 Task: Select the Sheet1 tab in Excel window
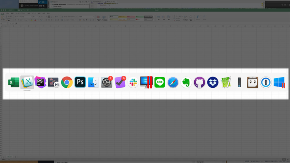tap(9, 157)
